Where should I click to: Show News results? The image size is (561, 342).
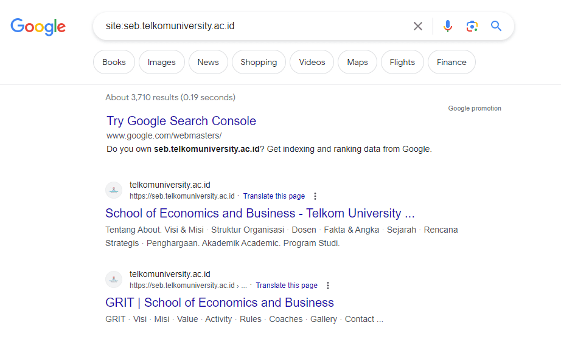click(x=208, y=62)
